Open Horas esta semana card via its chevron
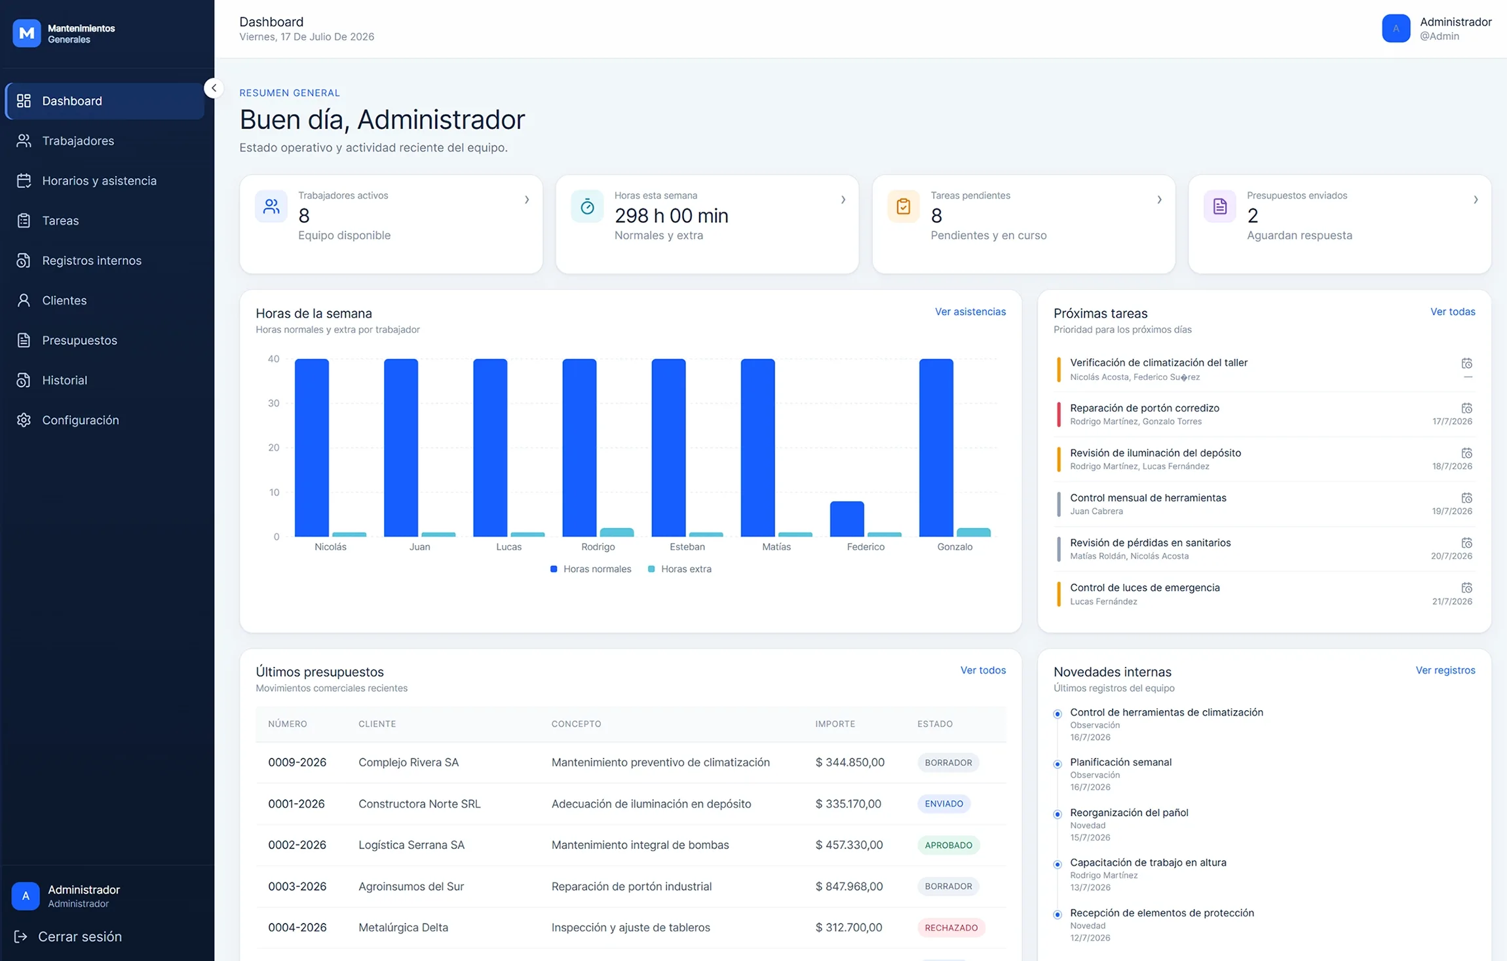The height and width of the screenshot is (961, 1507). [843, 200]
